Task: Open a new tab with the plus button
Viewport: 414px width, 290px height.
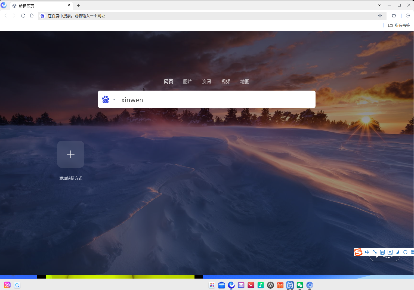Action: pos(79,5)
